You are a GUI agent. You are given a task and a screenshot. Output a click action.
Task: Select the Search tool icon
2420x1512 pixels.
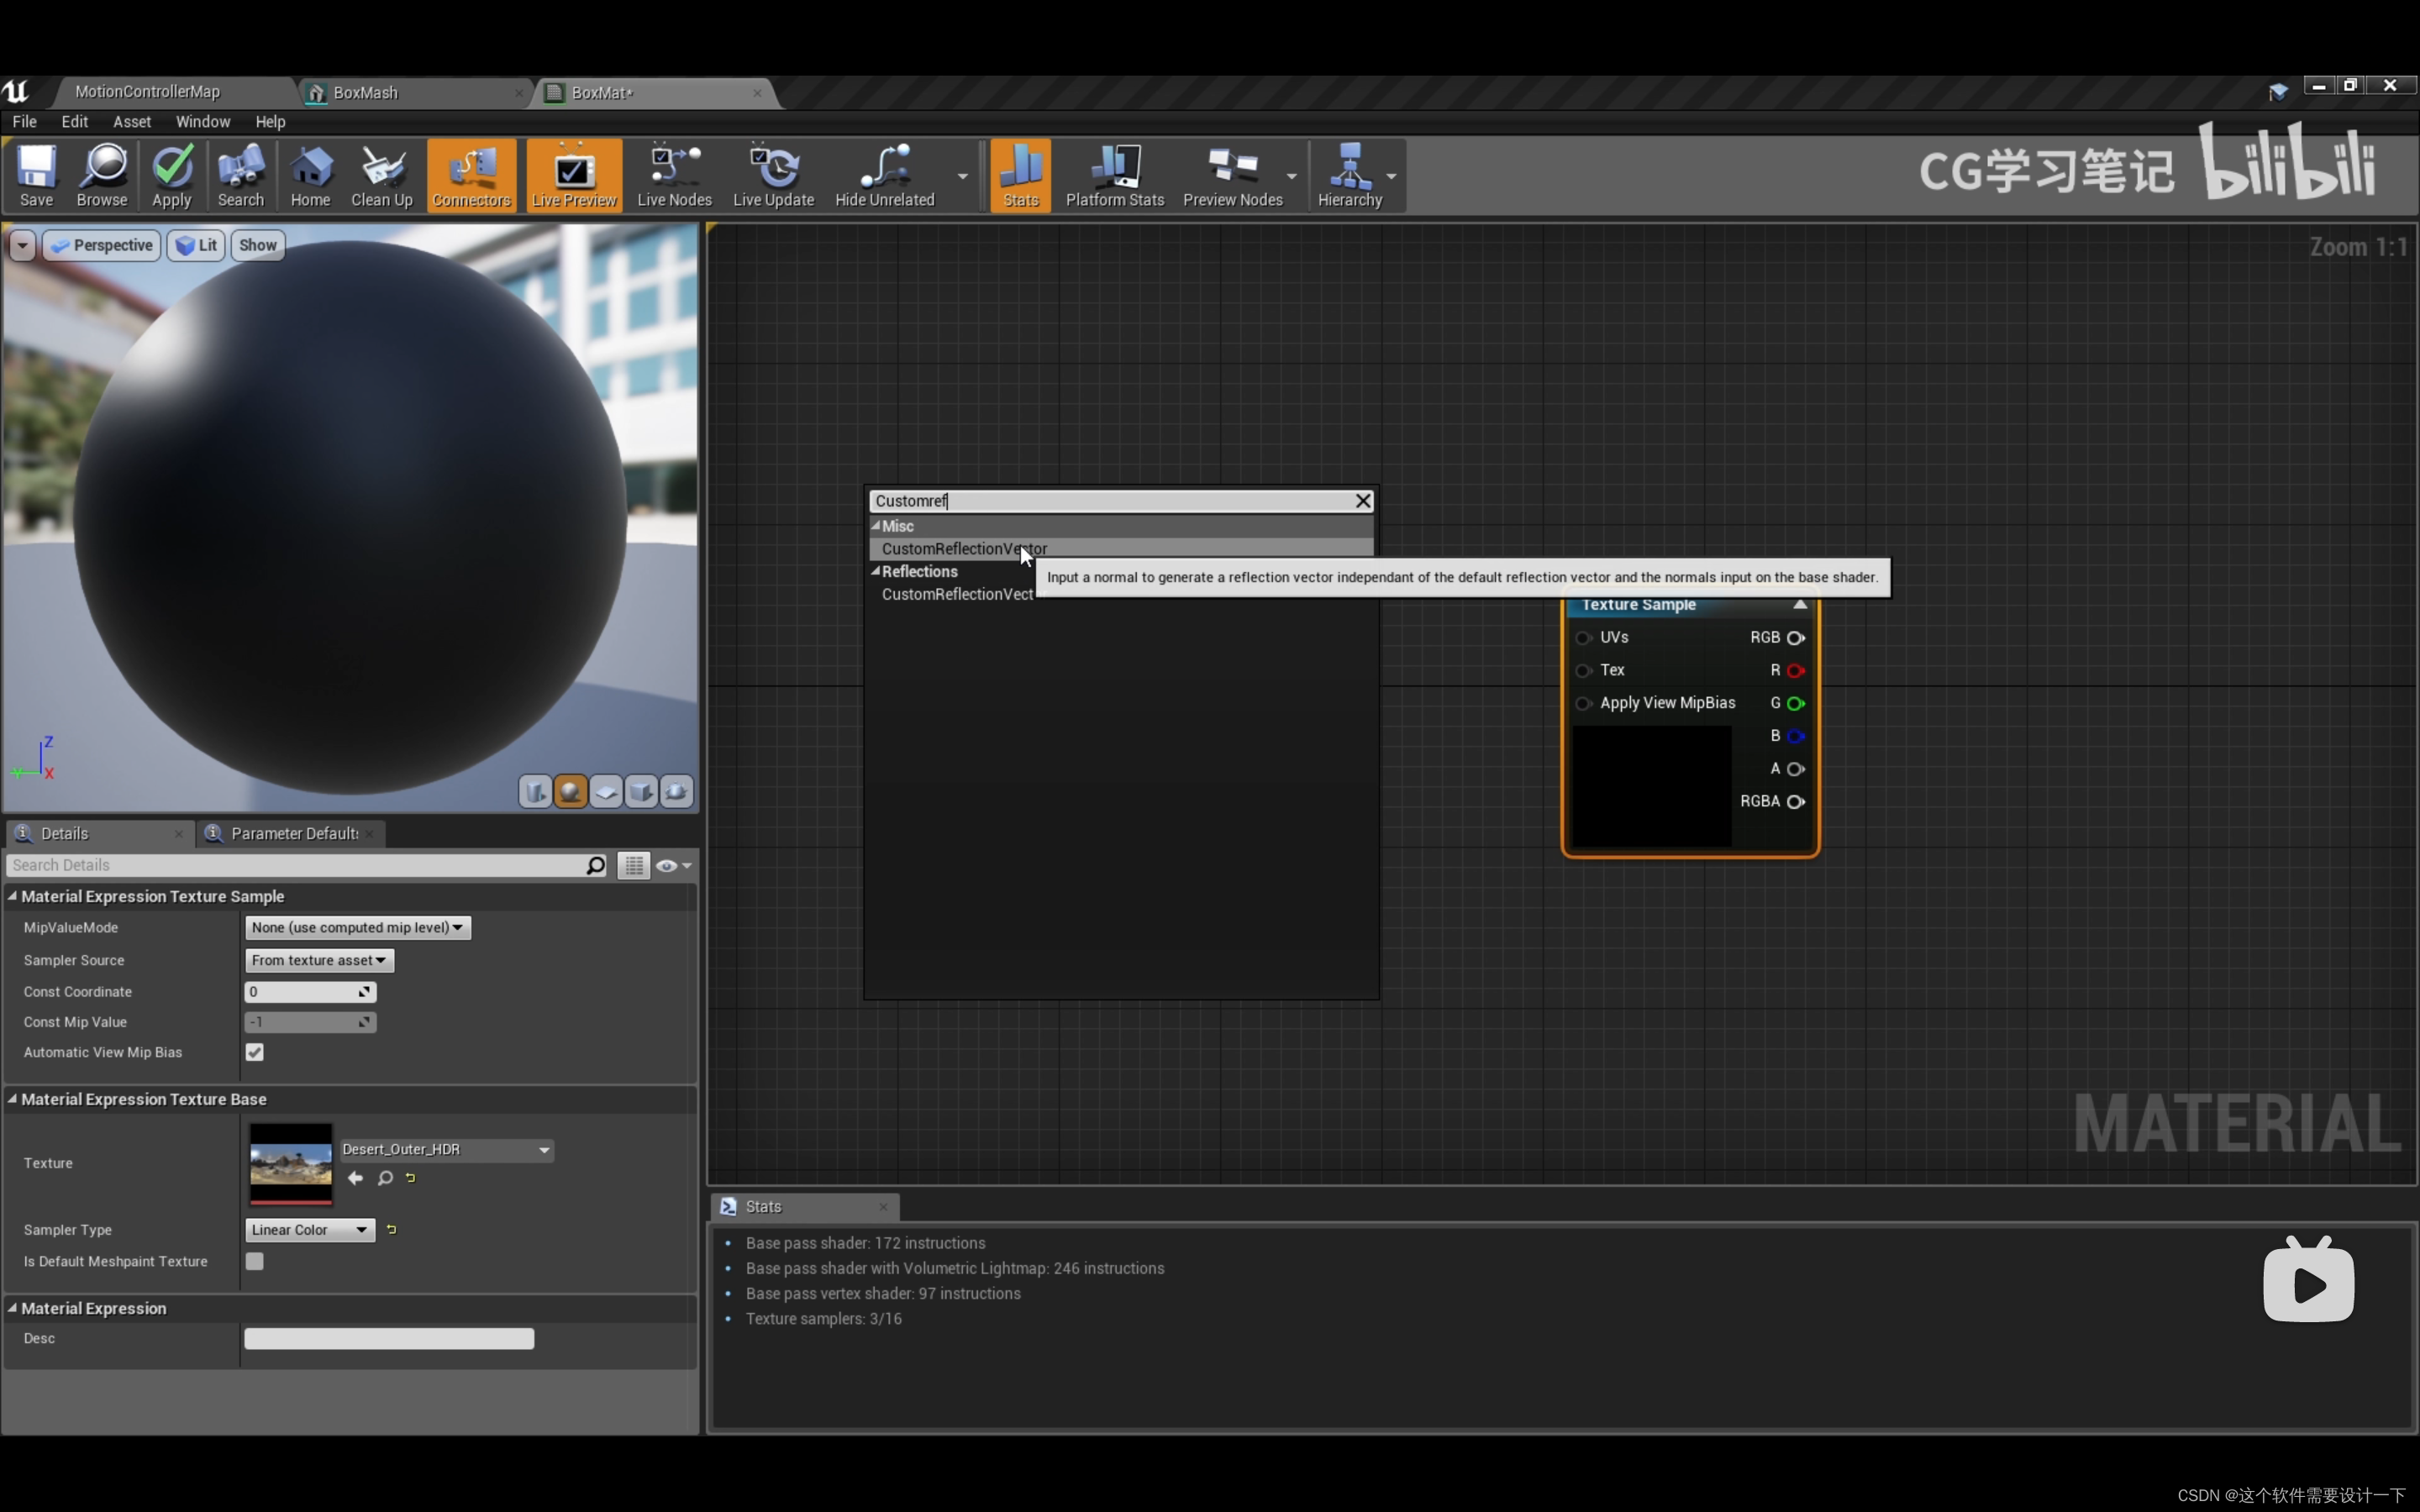pos(240,174)
